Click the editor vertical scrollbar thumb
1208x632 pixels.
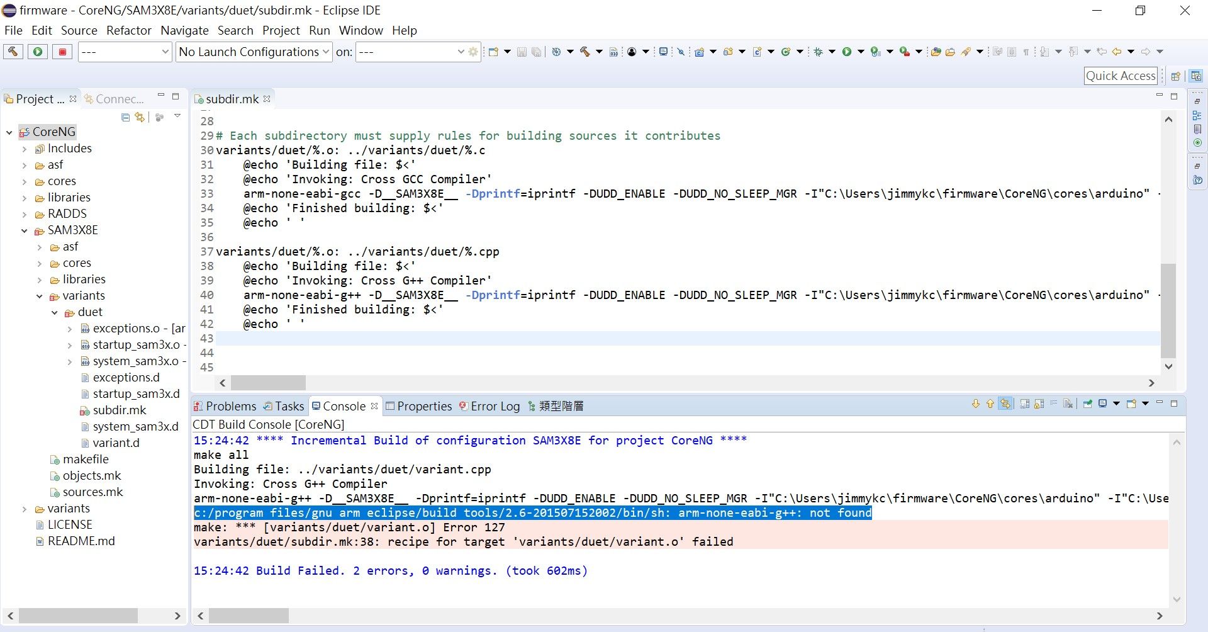[x=1168, y=311]
